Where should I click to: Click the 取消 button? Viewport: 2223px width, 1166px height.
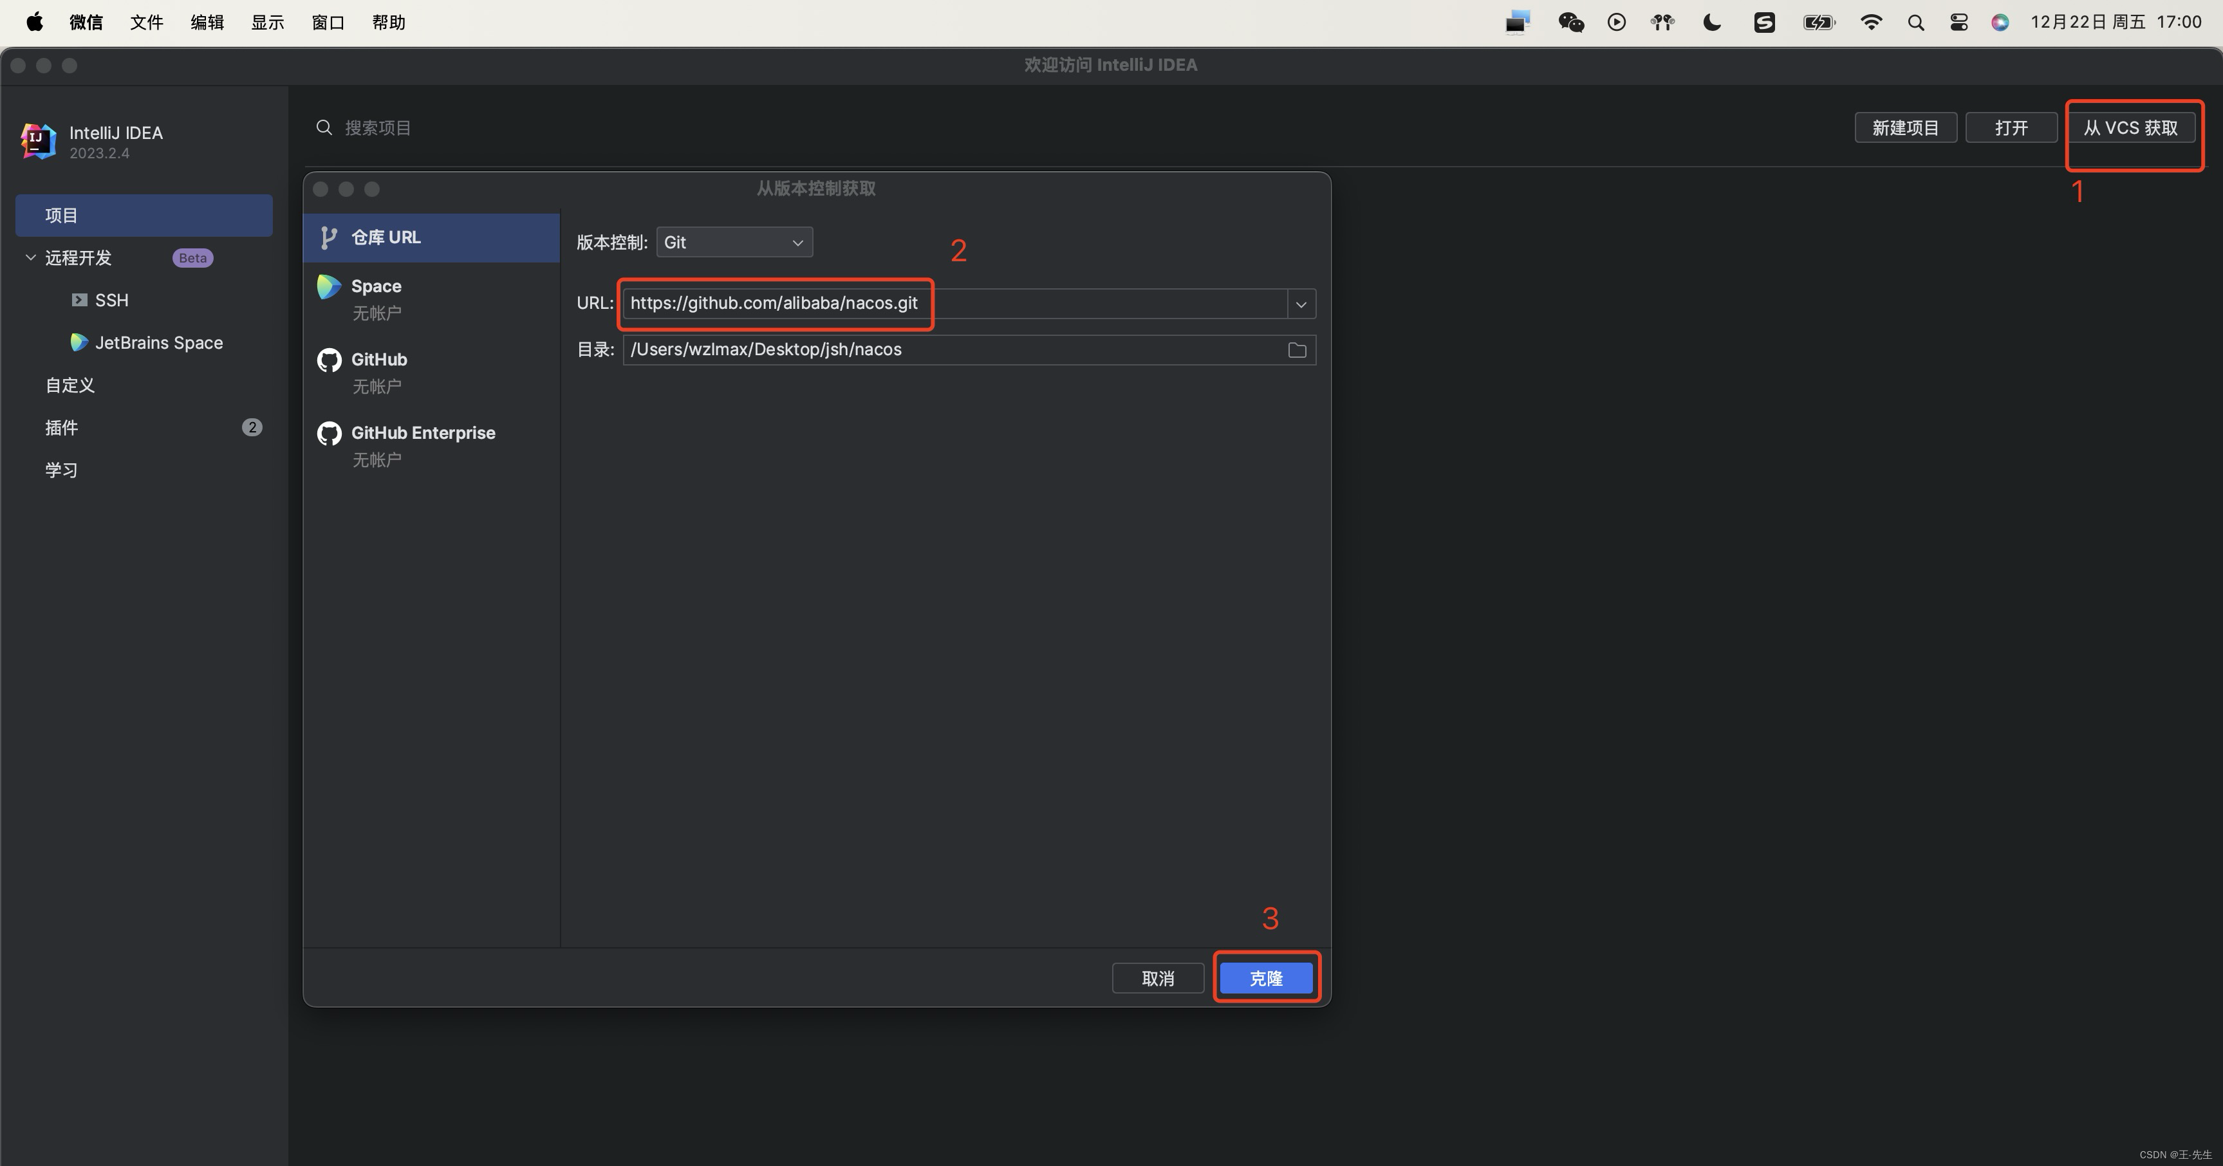pos(1158,978)
